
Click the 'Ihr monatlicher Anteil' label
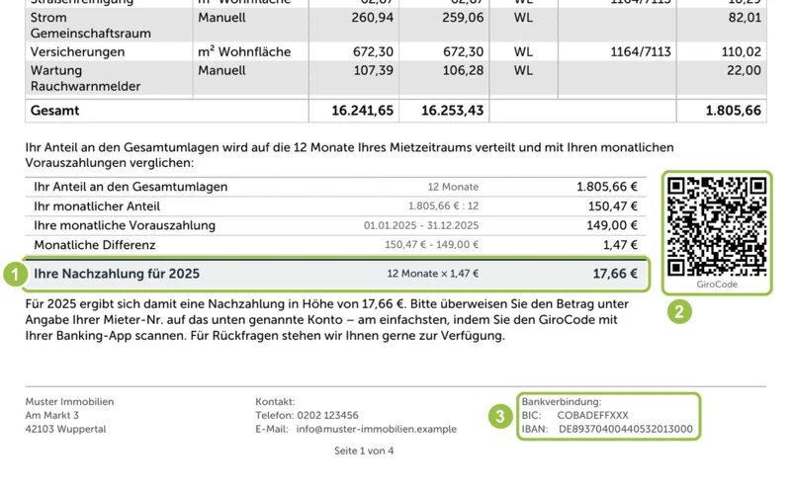coord(97,206)
